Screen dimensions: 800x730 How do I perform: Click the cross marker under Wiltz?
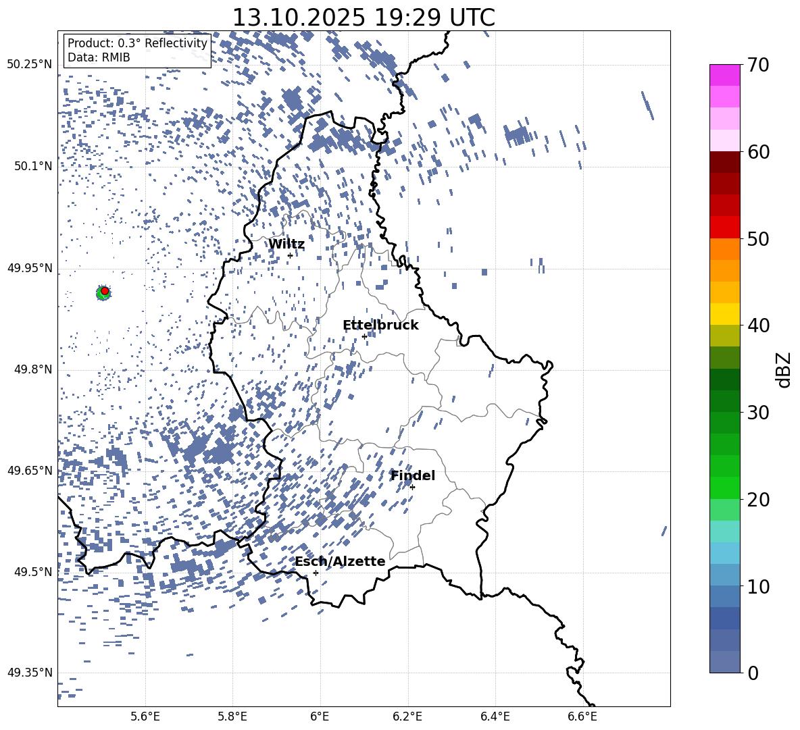(291, 255)
